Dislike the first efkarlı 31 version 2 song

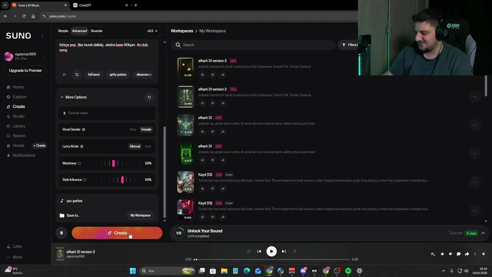click(213, 75)
